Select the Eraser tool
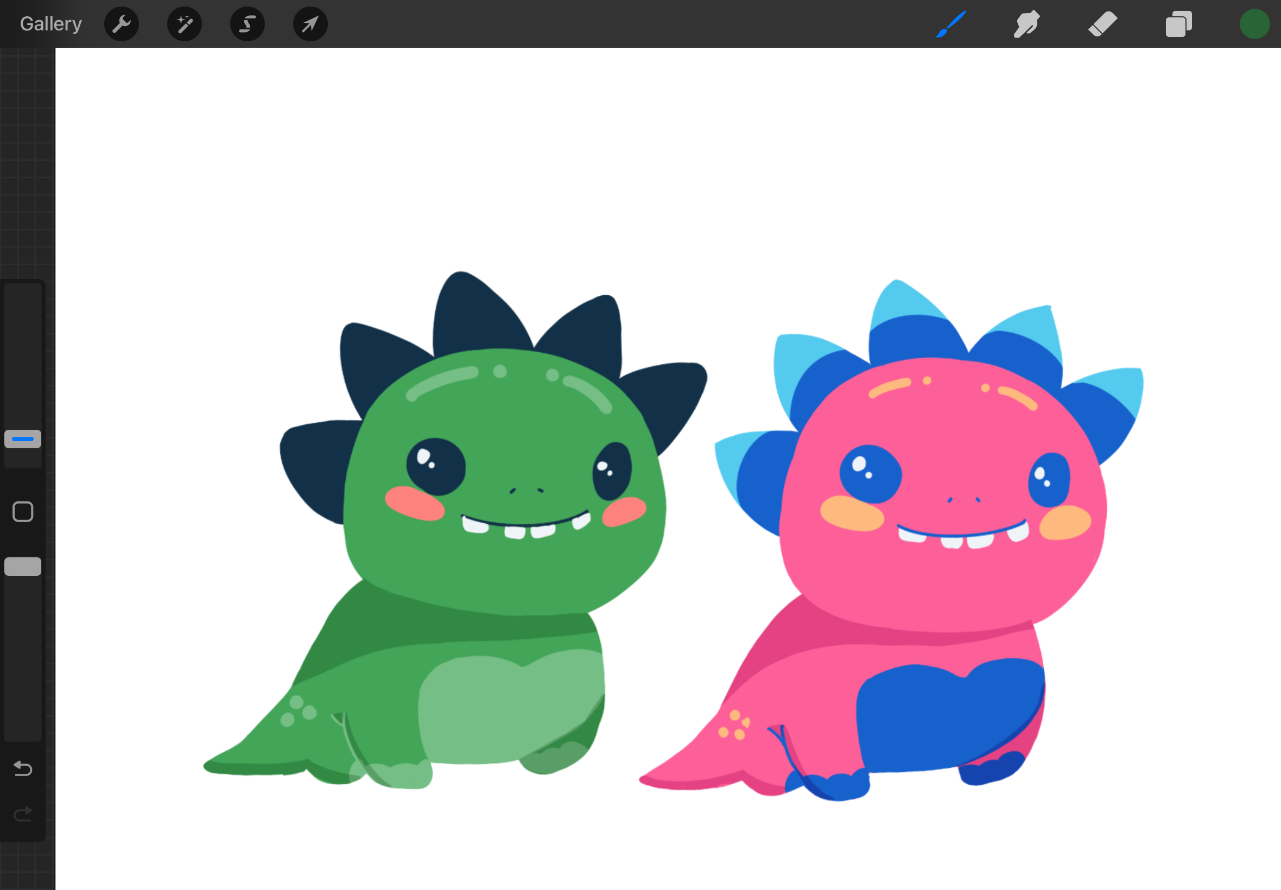Viewport: 1281px width, 890px height. pyautogui.click(x=1102, y=24)
